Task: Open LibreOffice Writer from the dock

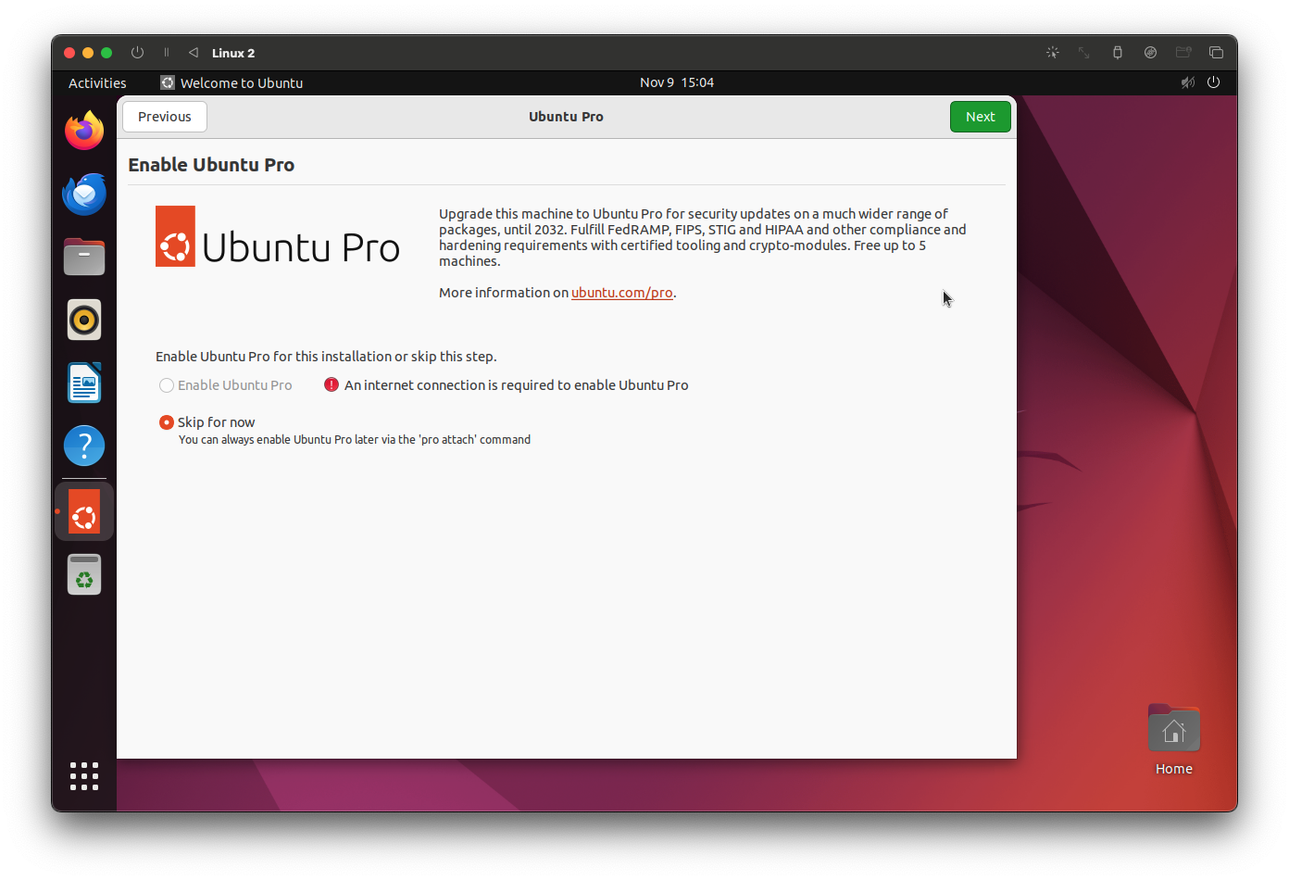Action: pos(84,383)
